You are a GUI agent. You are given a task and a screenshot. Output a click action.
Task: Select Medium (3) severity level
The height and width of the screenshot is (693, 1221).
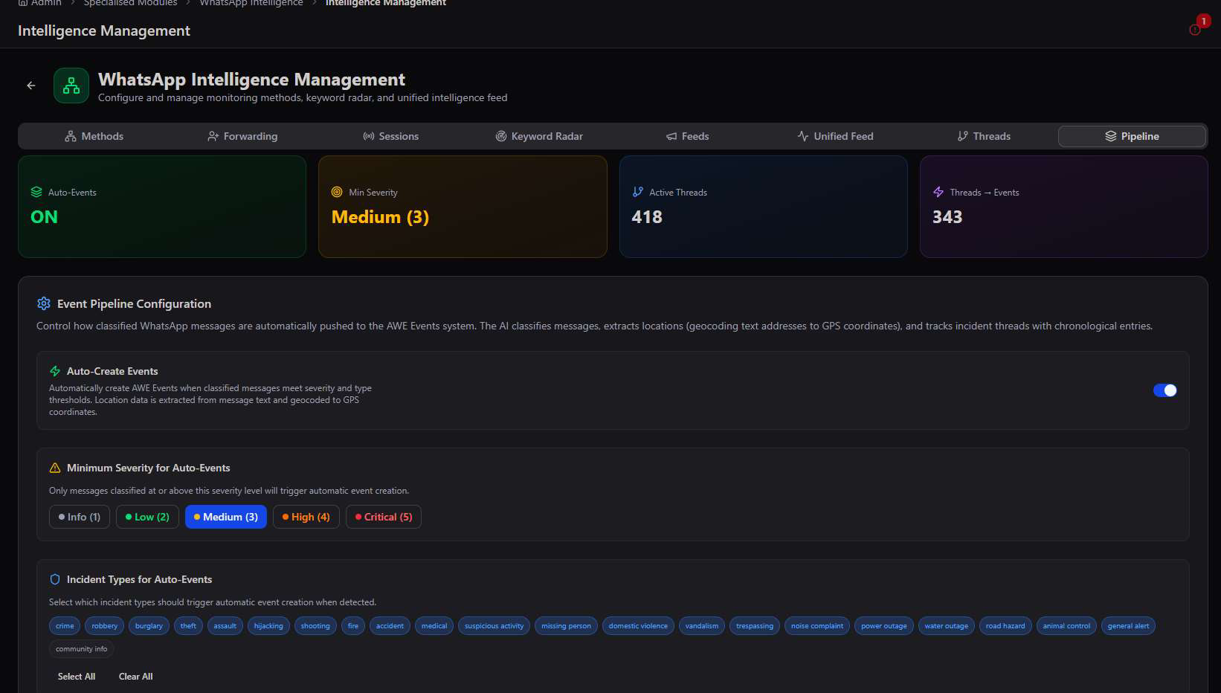226,517
